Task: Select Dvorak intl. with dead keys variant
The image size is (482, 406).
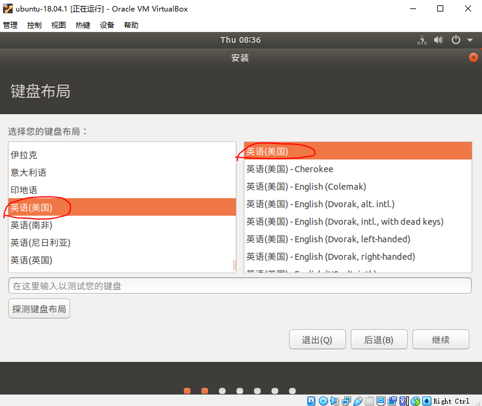Action: pos(358,221)
